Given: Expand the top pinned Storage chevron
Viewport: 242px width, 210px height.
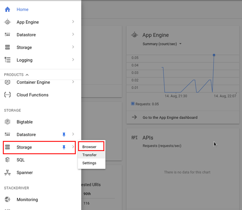Looking at the screenshot, I should click(x=73, y=47).
